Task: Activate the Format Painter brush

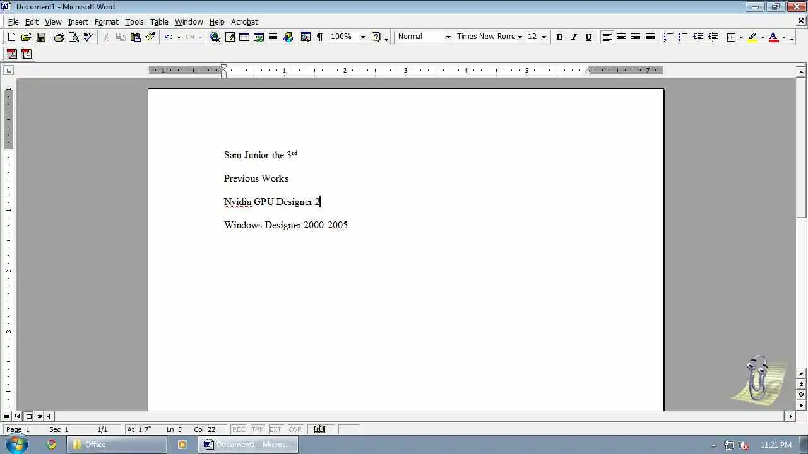Action: 150,37
